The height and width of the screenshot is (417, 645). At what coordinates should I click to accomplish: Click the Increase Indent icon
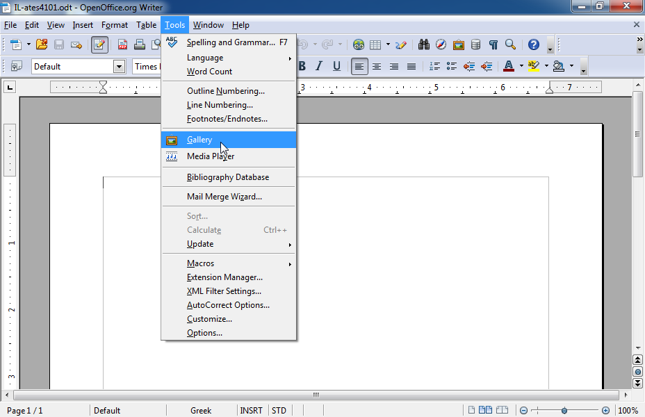pyautogui.click(x=487, y=66)
